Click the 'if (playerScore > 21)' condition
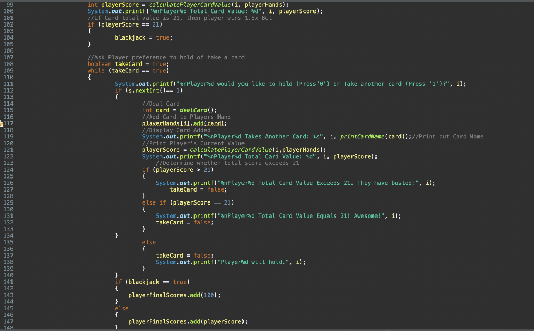The image size is (534, 331). coord(178,170)
